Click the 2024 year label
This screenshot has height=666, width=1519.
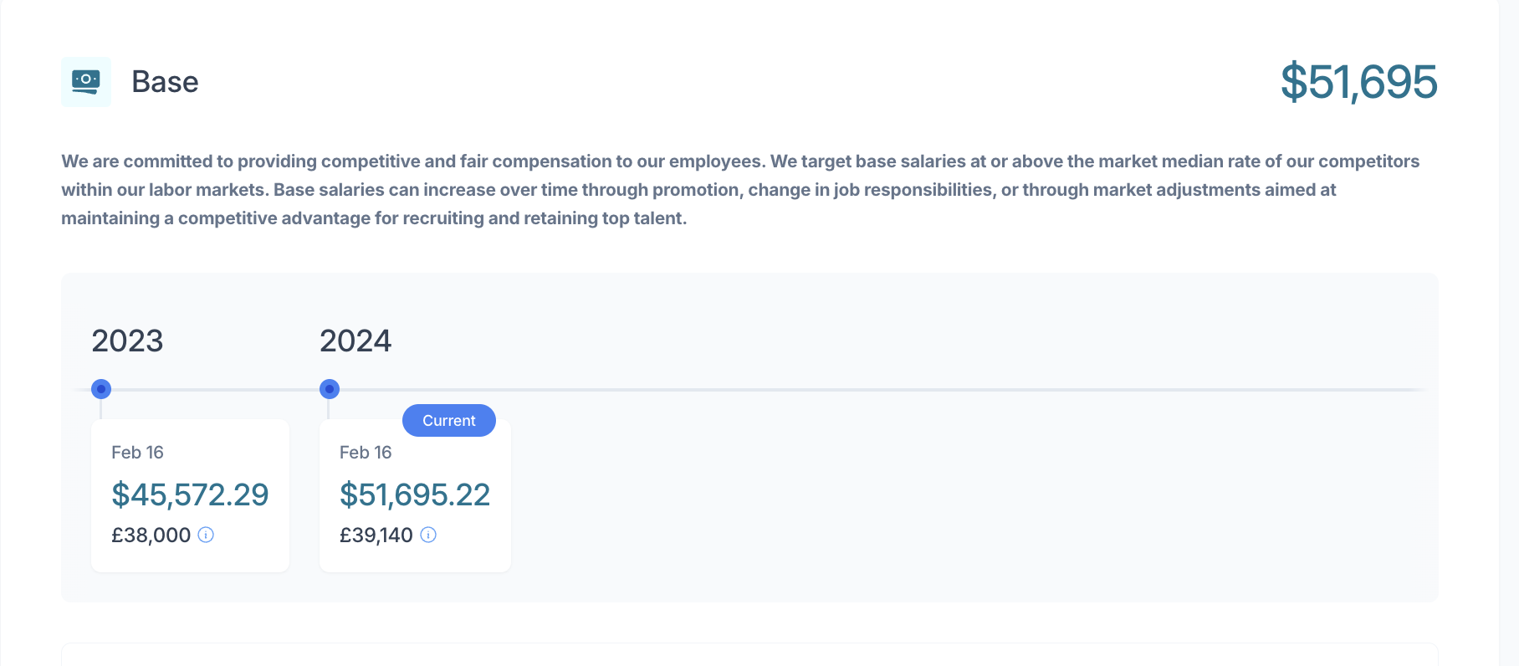pyautogui.click(x=355, y=341)
